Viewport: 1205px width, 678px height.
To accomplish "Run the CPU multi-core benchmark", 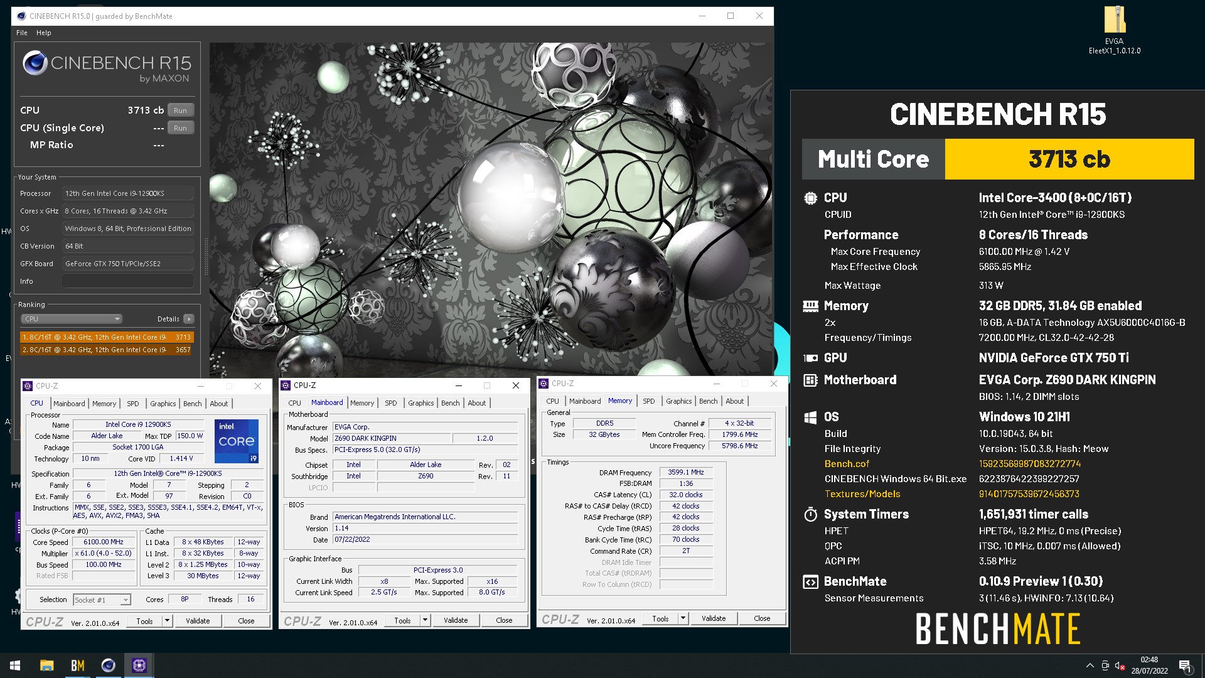I will (180, 110).
